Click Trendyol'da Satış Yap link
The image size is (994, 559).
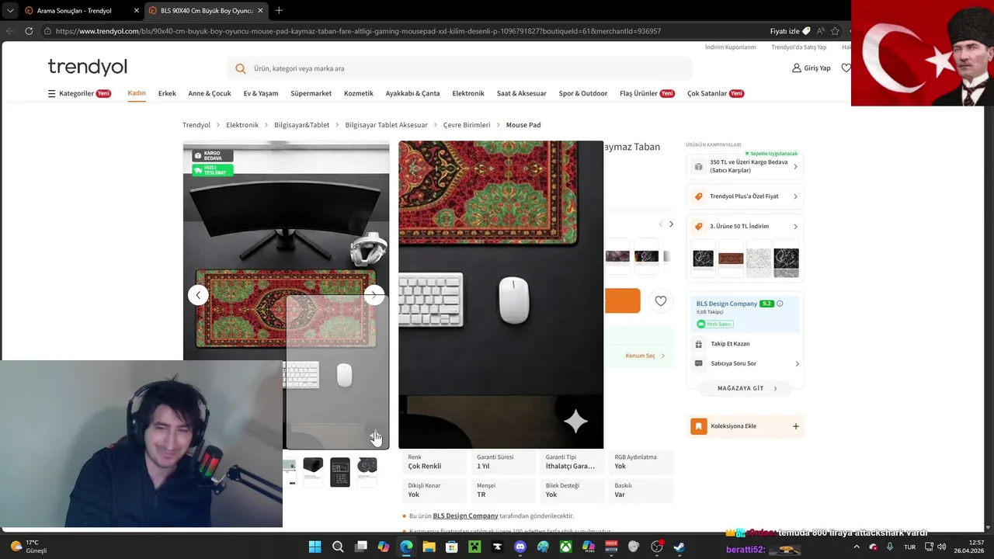tap(798, 47)
